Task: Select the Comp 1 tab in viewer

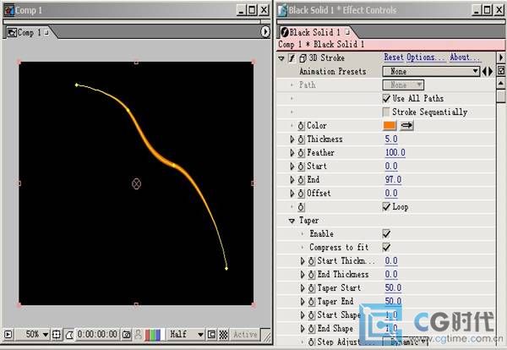Action: pos(29,32)
